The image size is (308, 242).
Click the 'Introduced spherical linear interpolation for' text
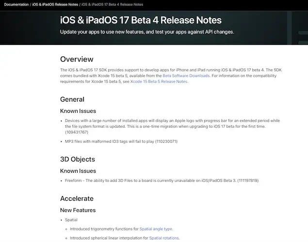click(109, 238)
